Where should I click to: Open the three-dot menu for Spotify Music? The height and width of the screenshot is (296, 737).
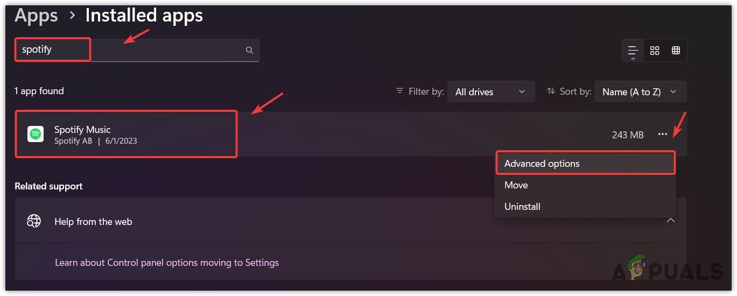[x=663, y=135]
